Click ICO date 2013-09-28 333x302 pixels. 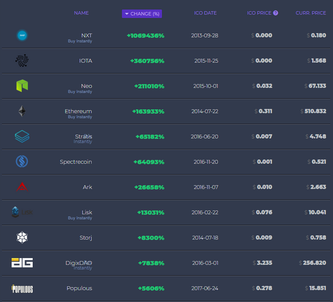[204, 35]
